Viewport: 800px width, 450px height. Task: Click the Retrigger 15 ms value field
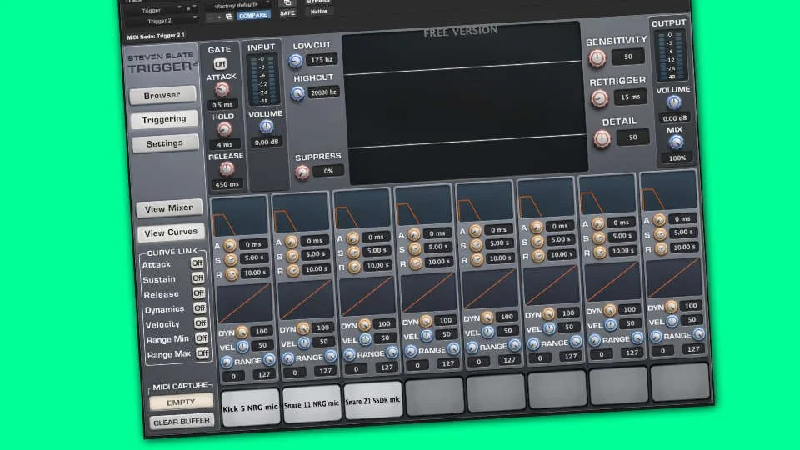click(x=631, y=97)
